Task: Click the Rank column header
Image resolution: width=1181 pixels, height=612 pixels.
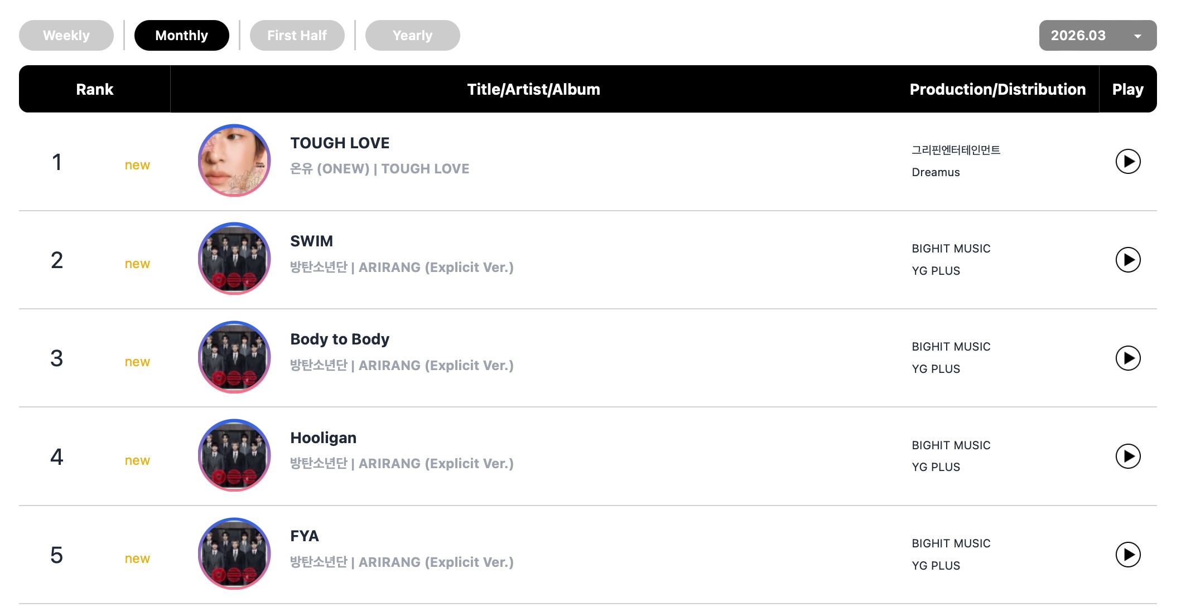Action: (95, 89)
